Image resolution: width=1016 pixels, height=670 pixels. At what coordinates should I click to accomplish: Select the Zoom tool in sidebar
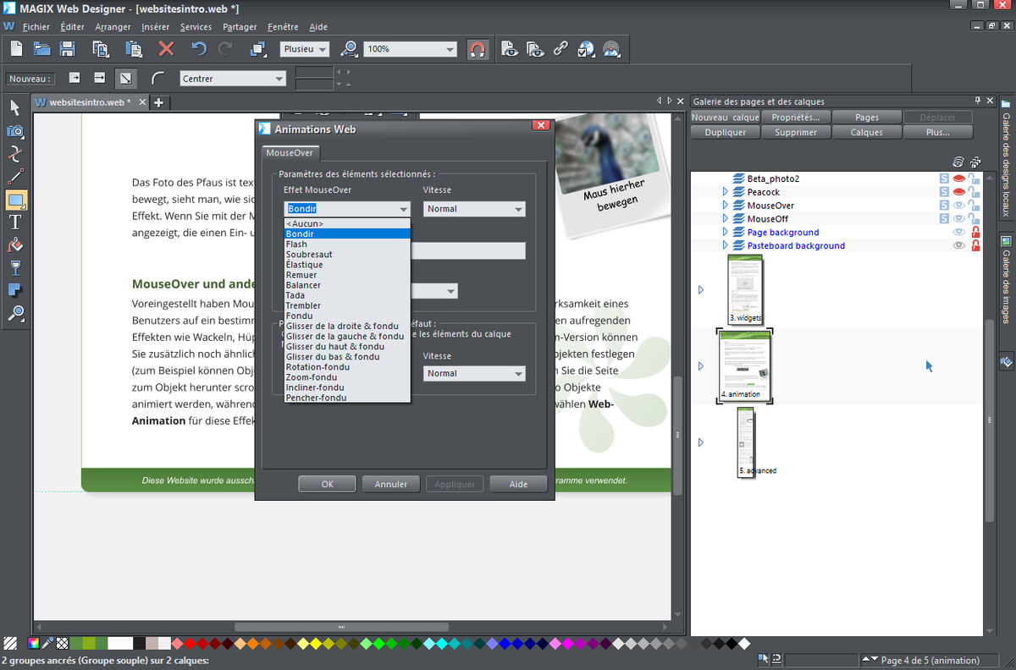pyautogui.click(x=15, y=315)
